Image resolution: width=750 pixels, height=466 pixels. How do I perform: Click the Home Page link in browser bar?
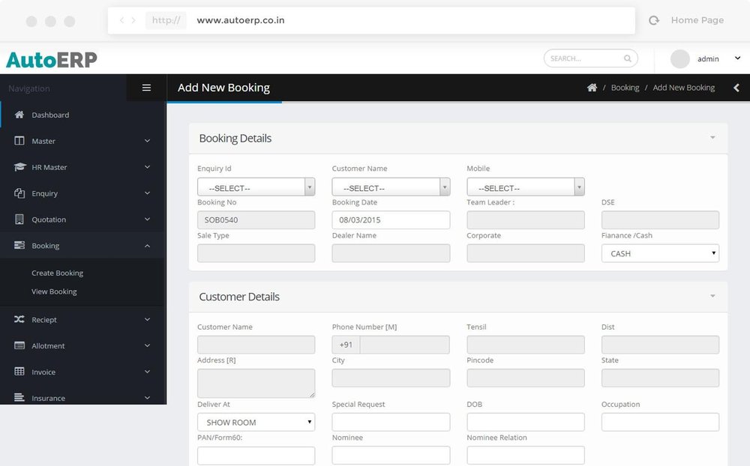click(697, 20)
